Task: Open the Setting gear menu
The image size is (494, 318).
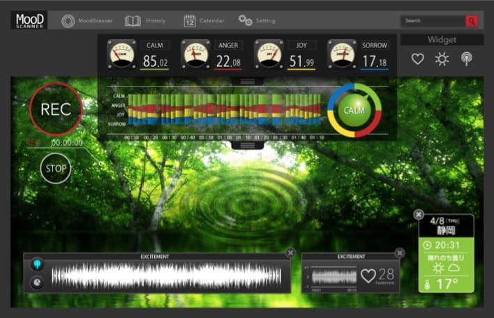Action: pyautogui.click(x=257, y=21)
